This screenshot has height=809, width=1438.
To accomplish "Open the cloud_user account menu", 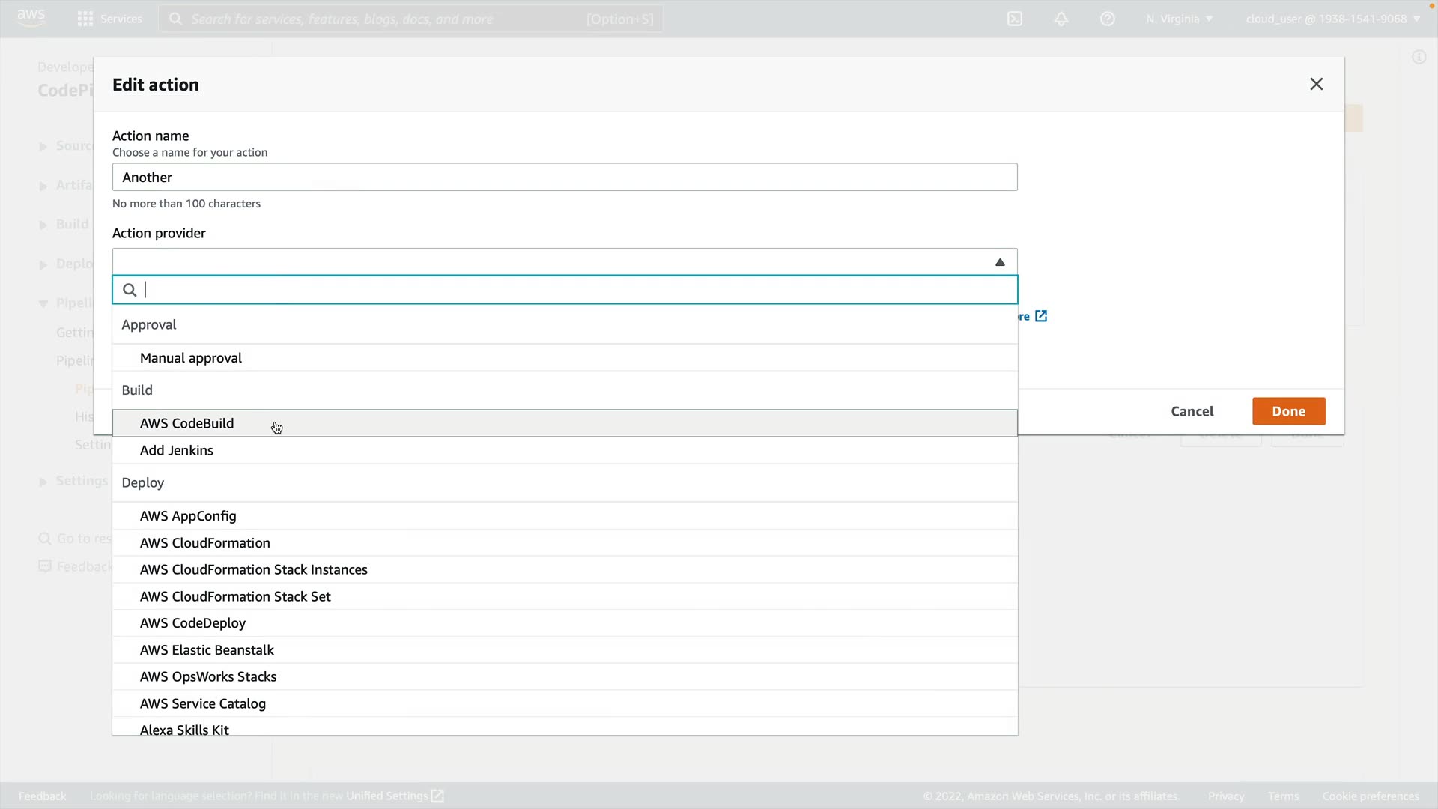I will point(1332,19).
